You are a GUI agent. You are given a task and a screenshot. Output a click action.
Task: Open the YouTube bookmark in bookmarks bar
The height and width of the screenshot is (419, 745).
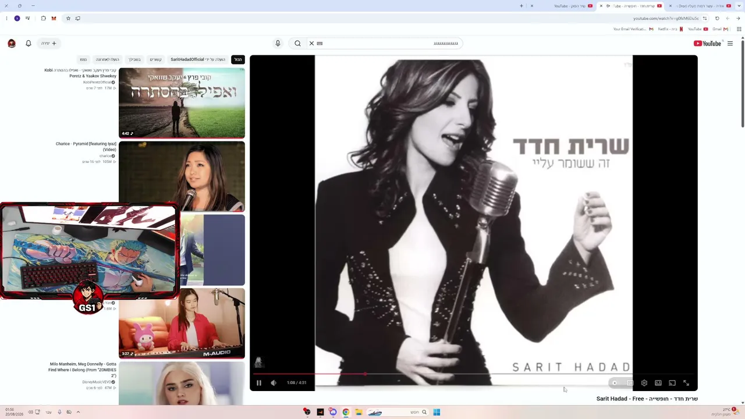tap(698, 29)
